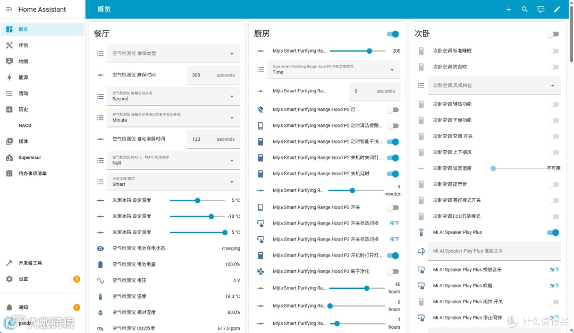Screen dimensions: 574x333
Task: Click the icon for Range Hood P2 开关
Action: coord(260,208)
